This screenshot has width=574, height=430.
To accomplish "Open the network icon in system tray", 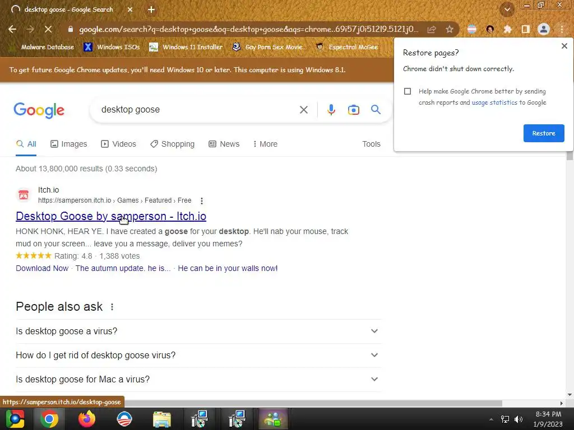I will pyautogui.click(x=505, y=419).
